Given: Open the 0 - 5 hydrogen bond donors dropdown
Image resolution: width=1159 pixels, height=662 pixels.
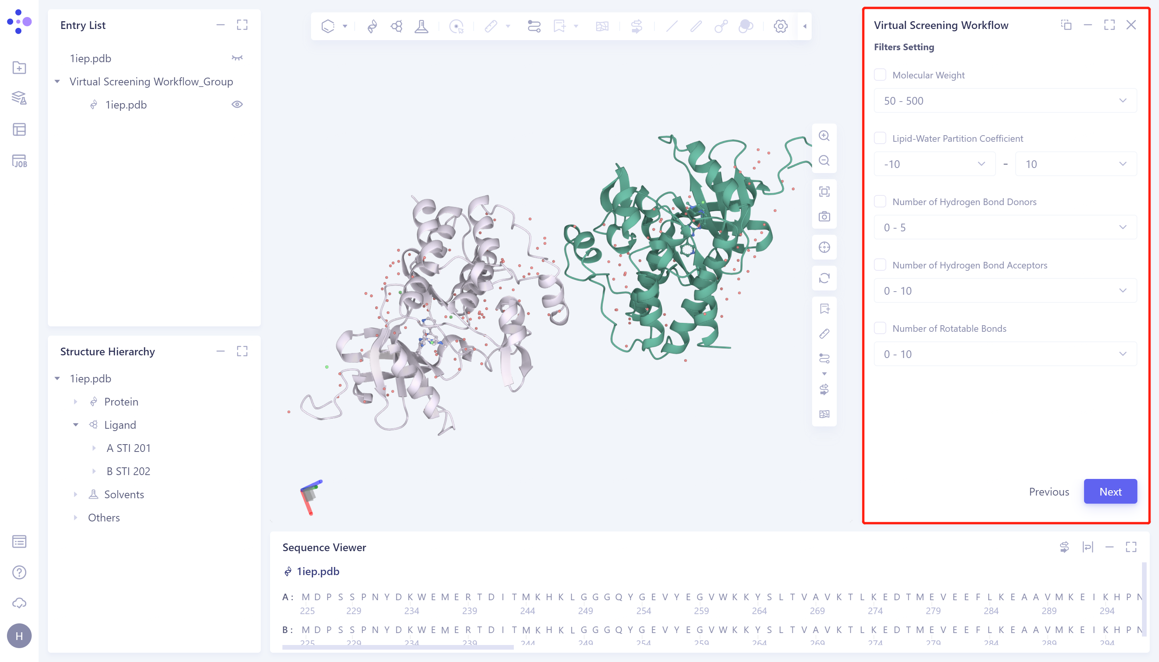Looking at the screenshot, I should pyautogui.click(x=1005, y=227).
